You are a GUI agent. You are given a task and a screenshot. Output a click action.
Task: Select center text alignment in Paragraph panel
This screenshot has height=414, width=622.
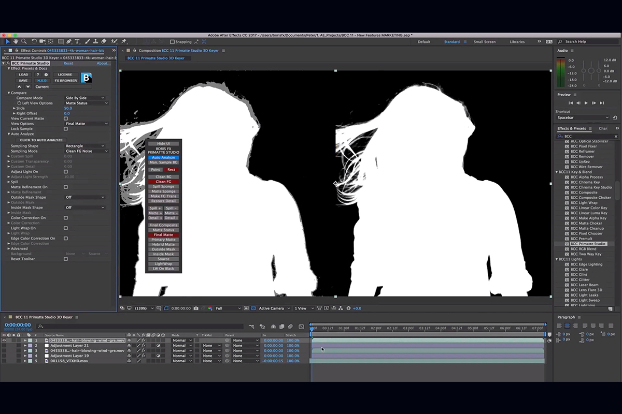click(568, 326)
